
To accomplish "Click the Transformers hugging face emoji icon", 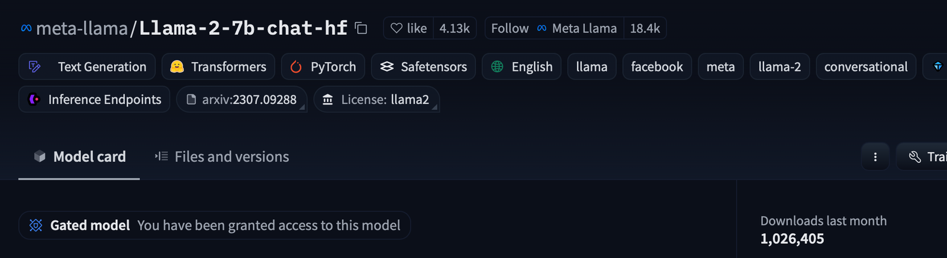I will (x=177, y=67).
